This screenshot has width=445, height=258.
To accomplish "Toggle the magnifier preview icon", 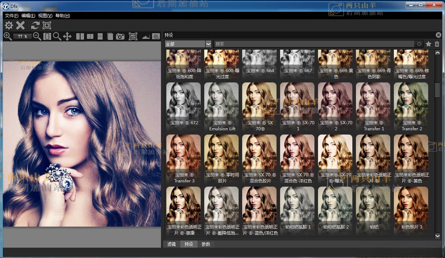I will coord(156,36).
